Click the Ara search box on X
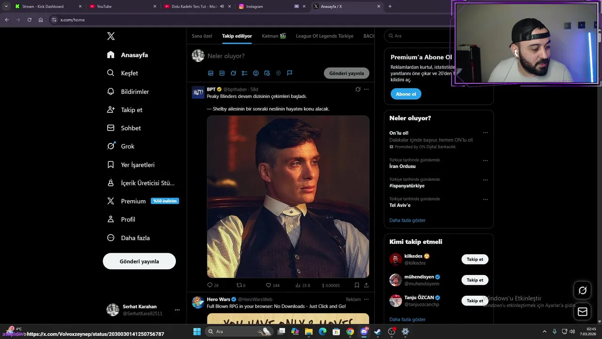 (x=419, y=36)
